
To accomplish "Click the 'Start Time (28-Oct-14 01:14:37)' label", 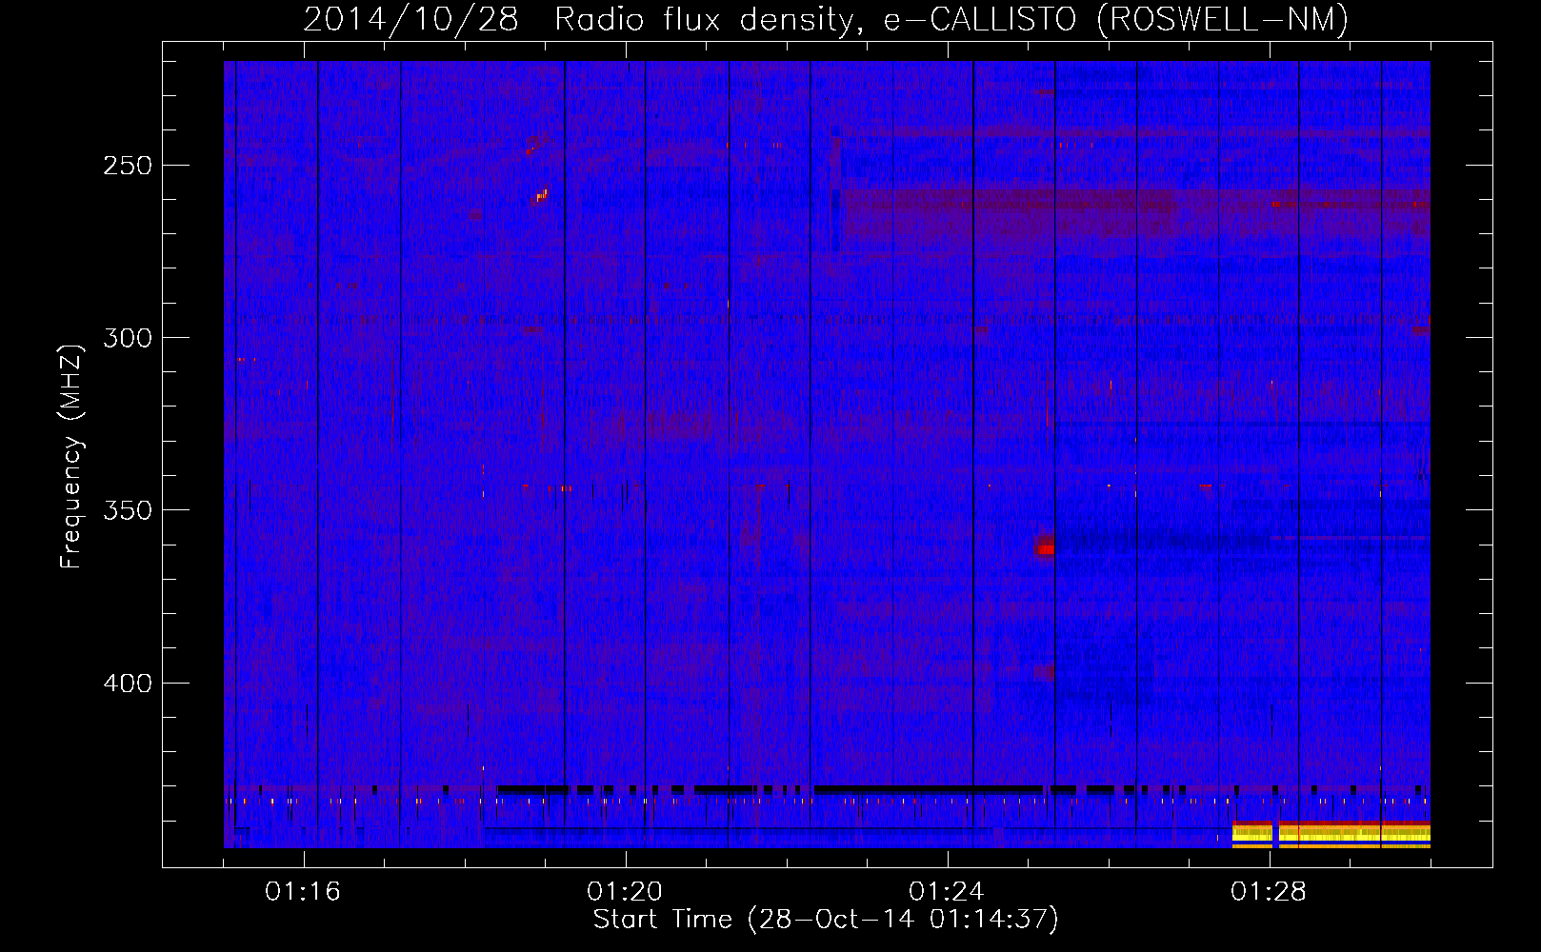I will 826,920.
